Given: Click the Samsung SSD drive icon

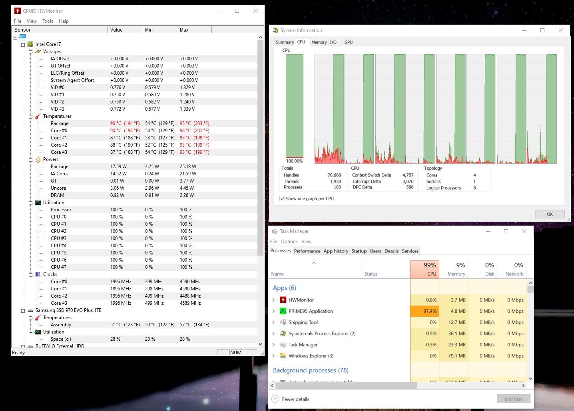Looking at the screenshot, I should pos(30,310).
